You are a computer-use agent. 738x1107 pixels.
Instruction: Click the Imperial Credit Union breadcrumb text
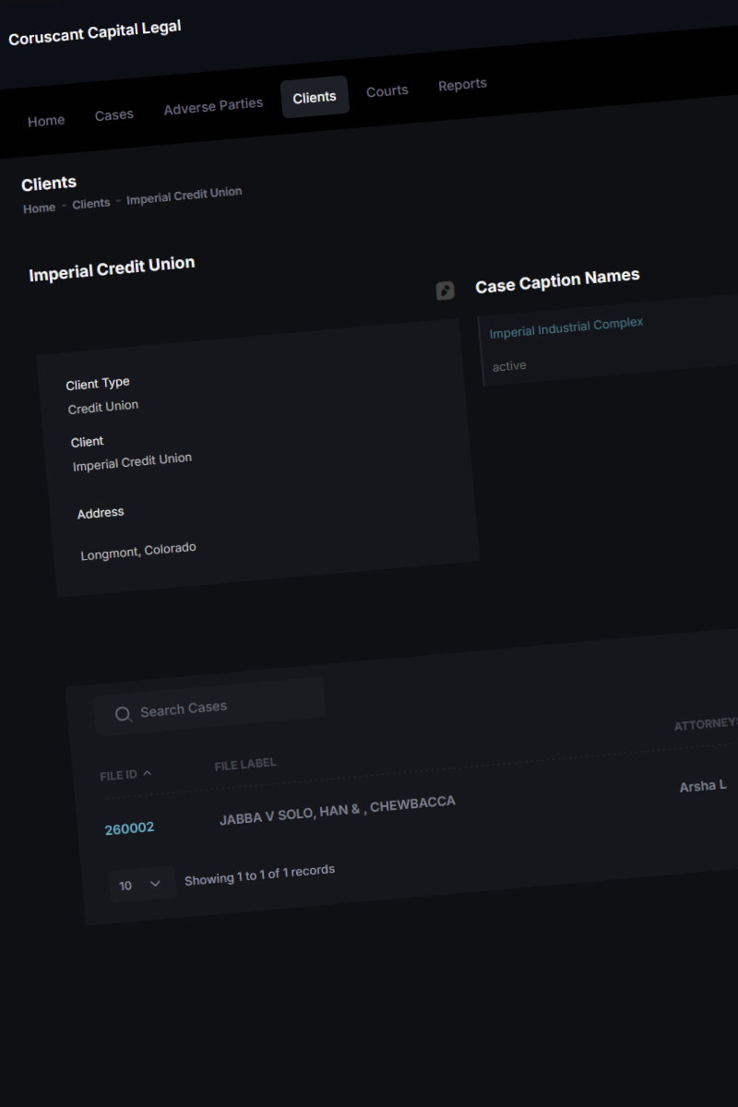pos(184,196)
